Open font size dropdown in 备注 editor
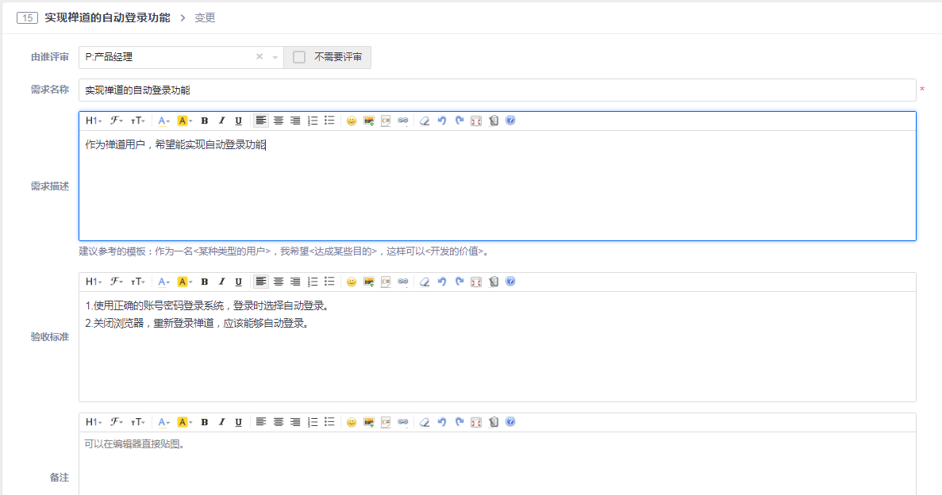This screenshot has height=495, width=942. [138, 422]
